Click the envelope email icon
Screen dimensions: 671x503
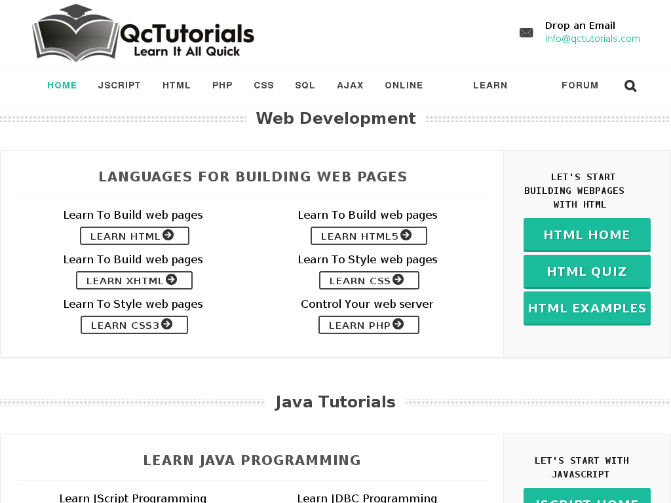[526, 33]
